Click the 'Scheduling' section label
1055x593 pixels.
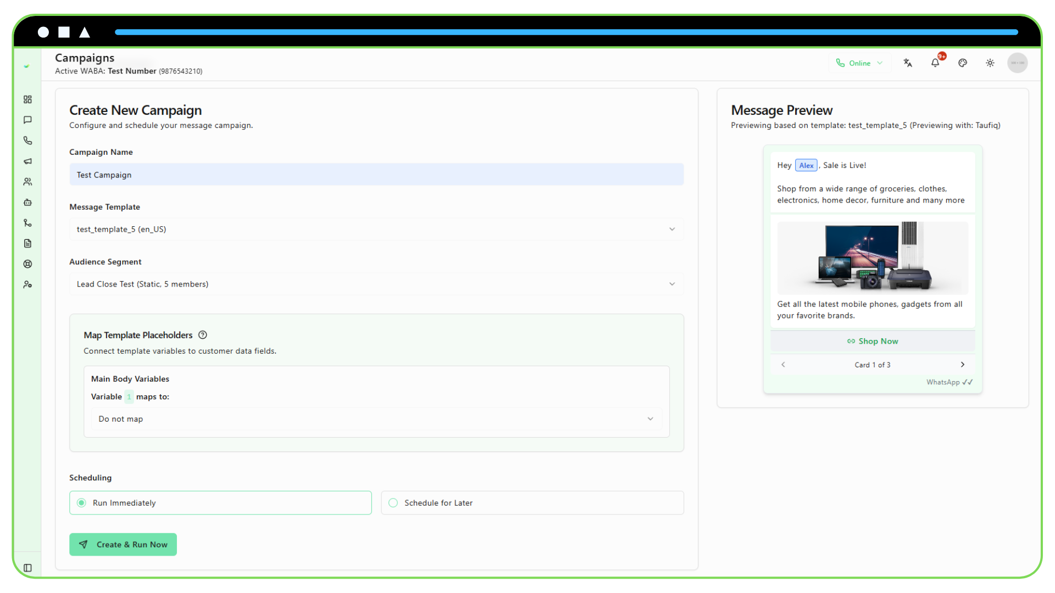[91, 478]
